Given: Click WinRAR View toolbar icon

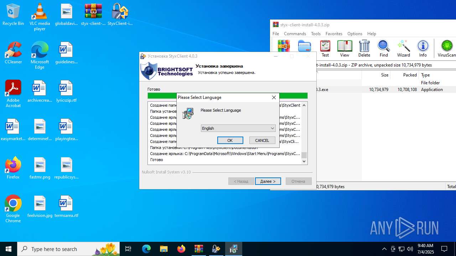Looking at the screenshot, I should coord(344,49).
